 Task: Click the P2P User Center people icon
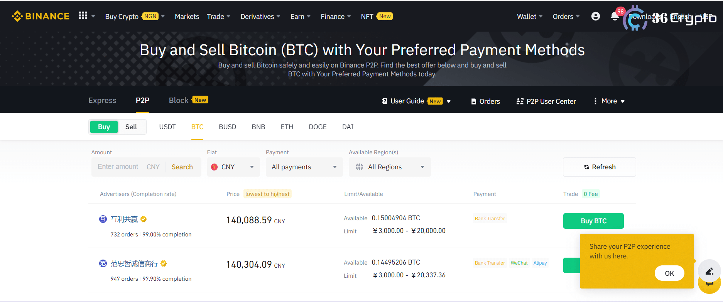(x=520, y=101)
